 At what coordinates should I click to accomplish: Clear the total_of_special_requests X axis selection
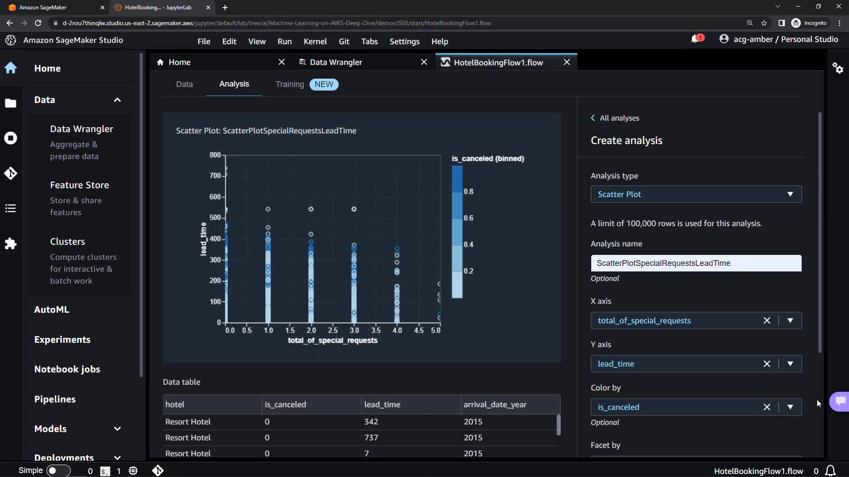[x=767, y=321]
